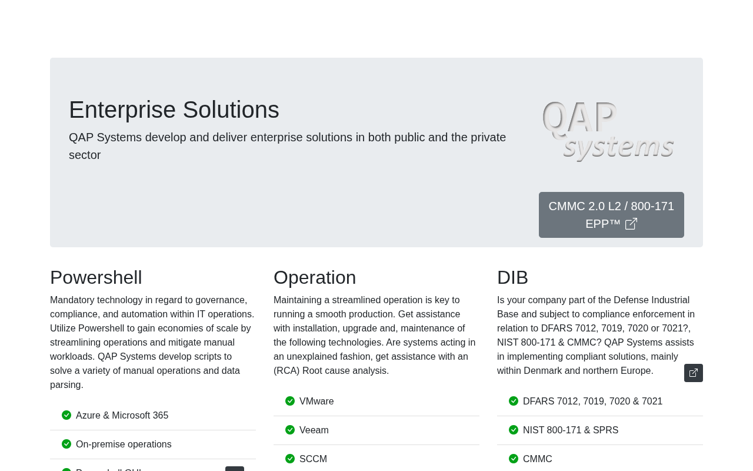Select the "VMware" list text

(316, 402)
